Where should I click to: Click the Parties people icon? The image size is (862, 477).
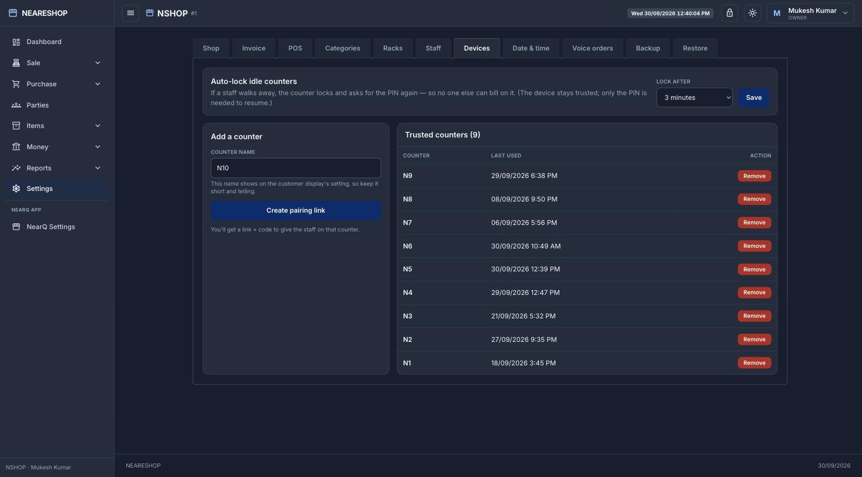(16, 105)
